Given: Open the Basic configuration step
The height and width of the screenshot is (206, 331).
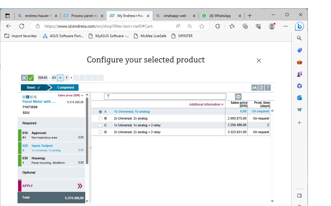Looking at the screenshot, I should pos(34,87).
